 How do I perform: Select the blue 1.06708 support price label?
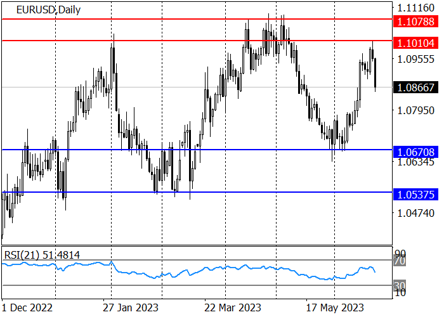coord(415,152)
